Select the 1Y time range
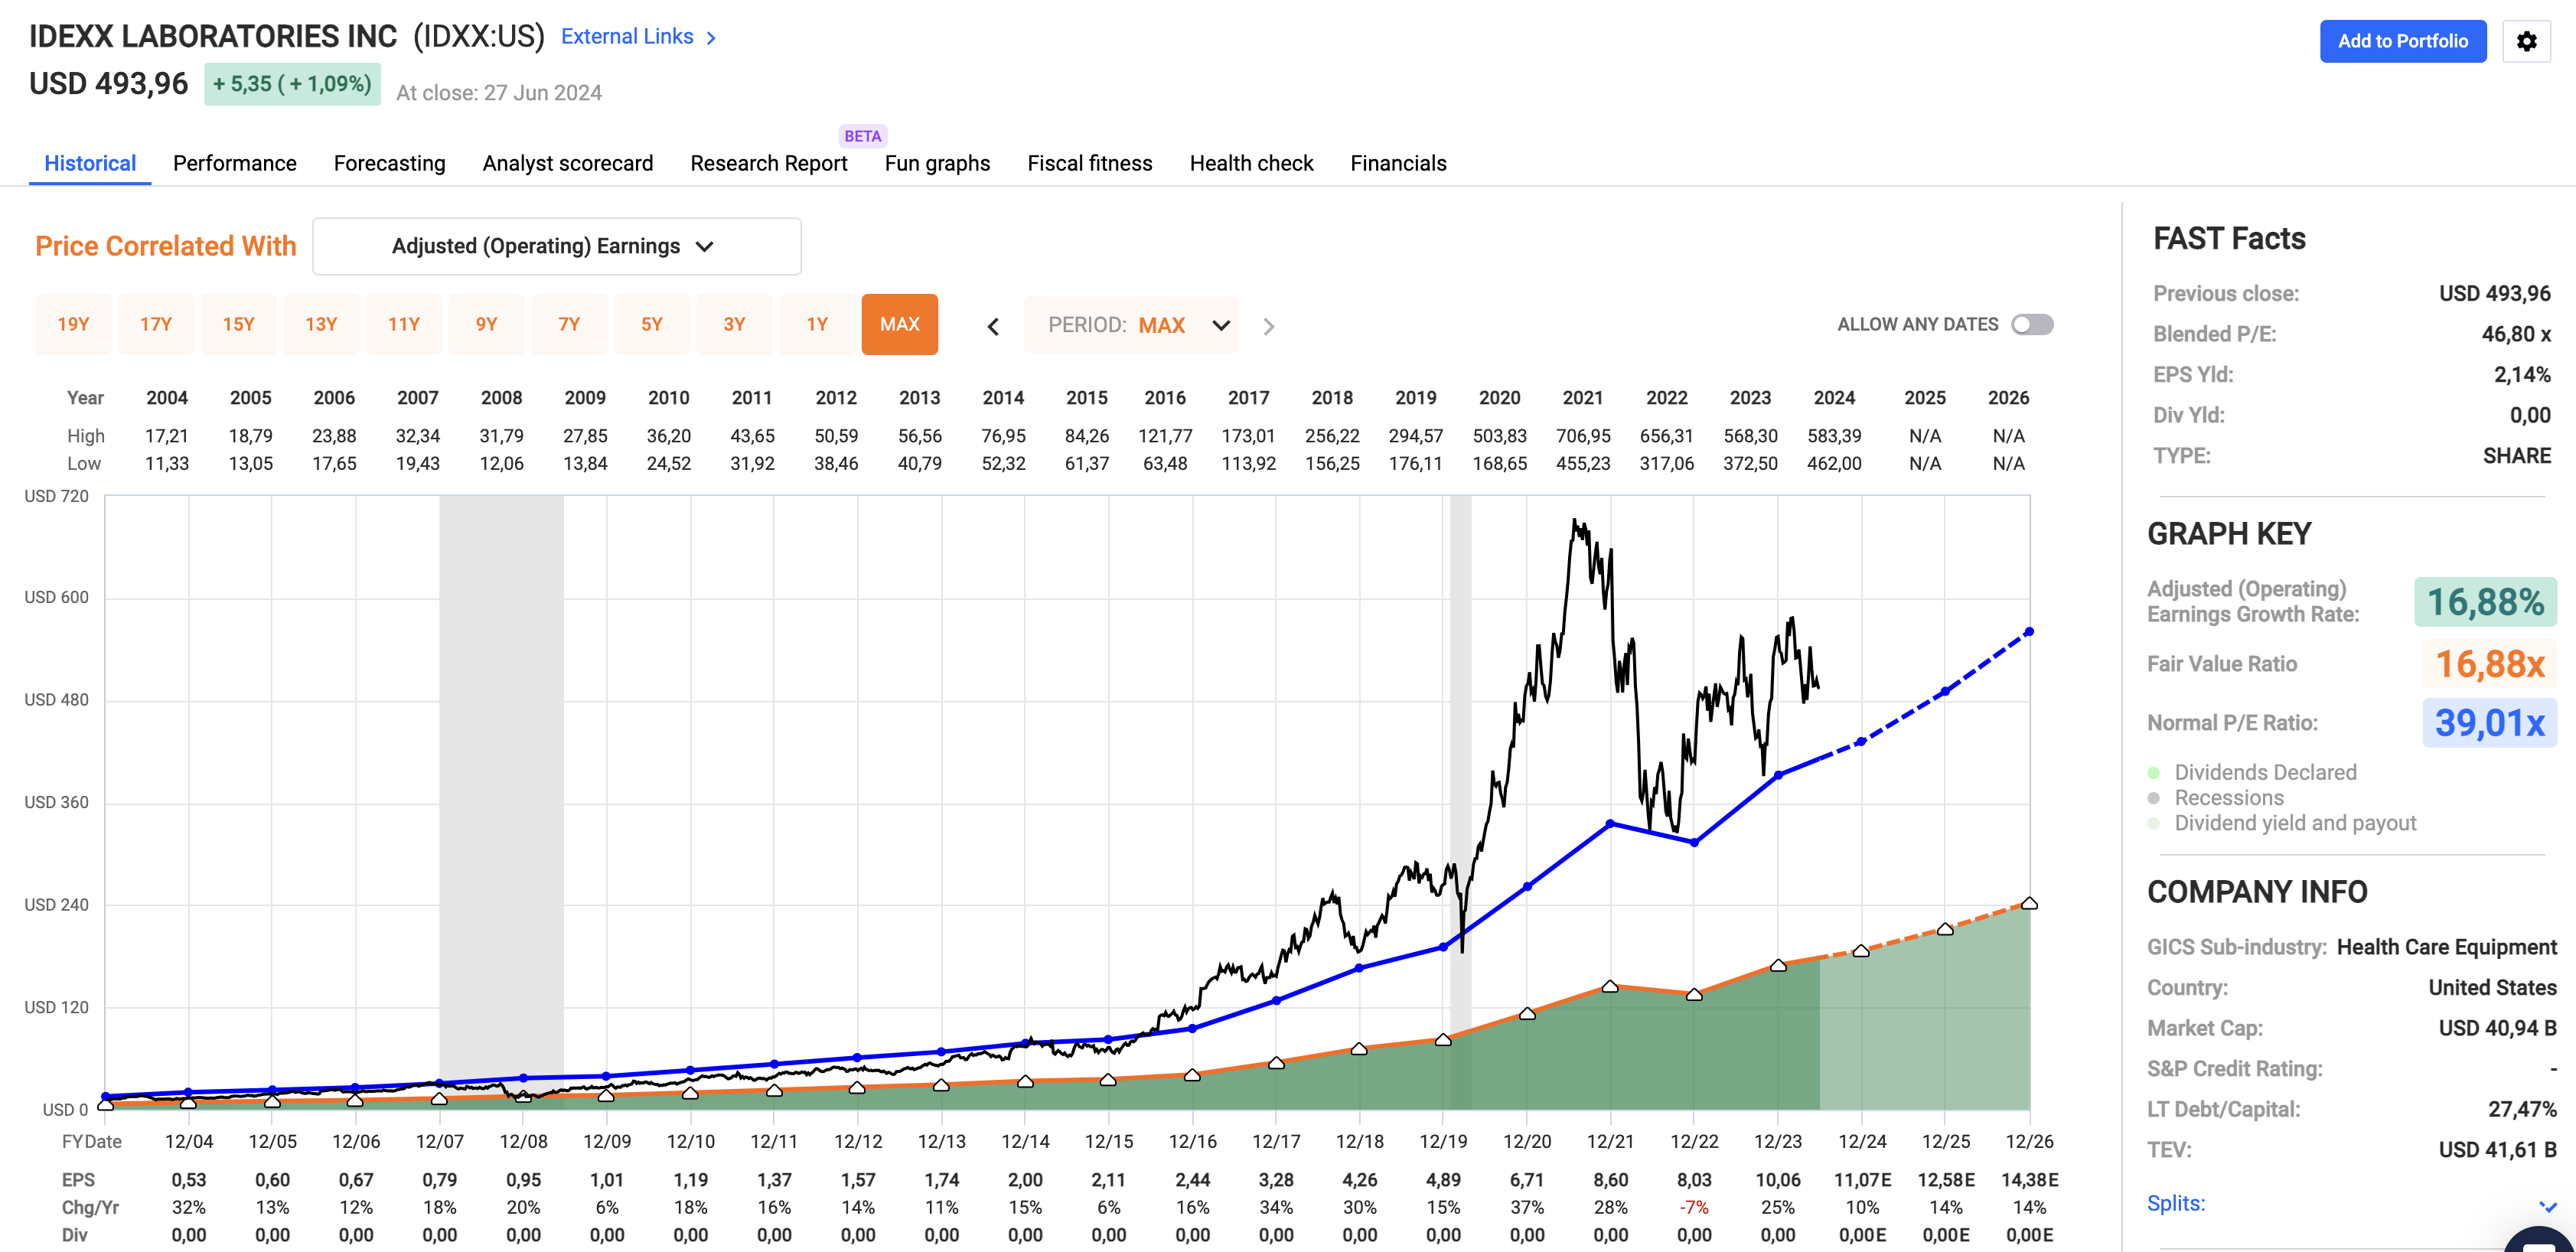The width and height of the screenshot is (2576, 1252). (817, 324)
